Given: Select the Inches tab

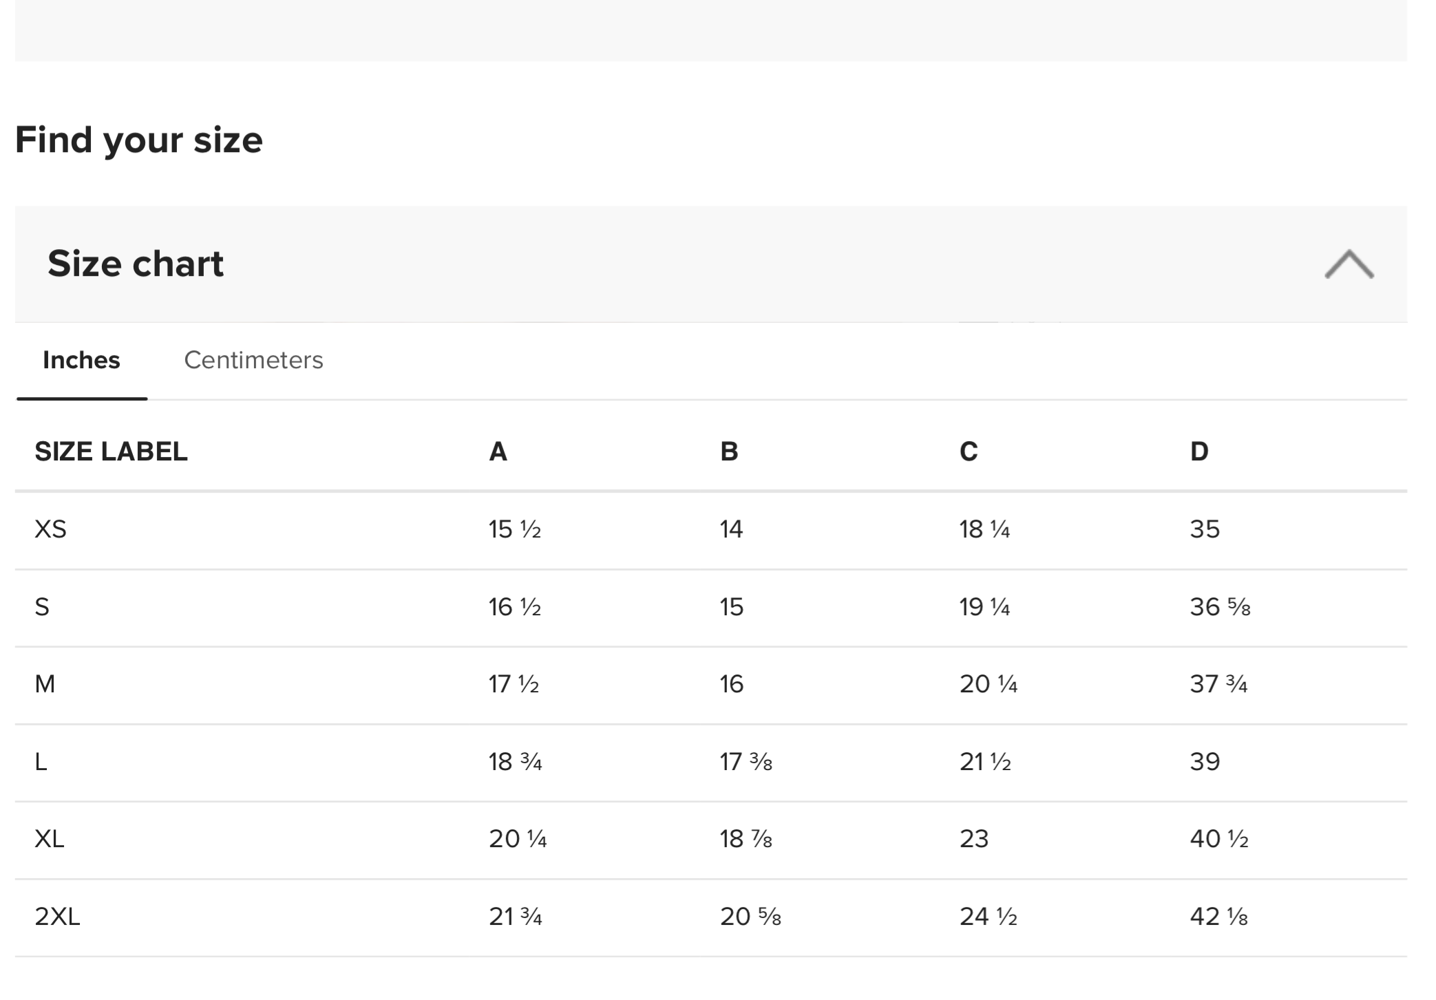Looking at the screenshot, I should coord(81,360).
